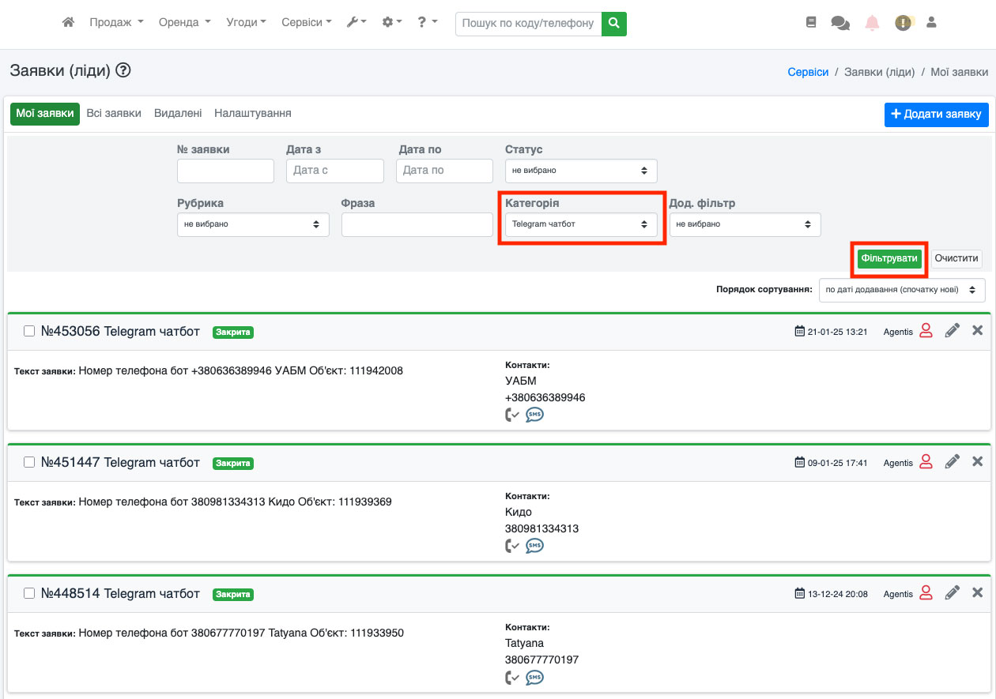Screen dimensions: 996x699
Task: Focus the № заявки input field
Action: [x=225, y=171]
